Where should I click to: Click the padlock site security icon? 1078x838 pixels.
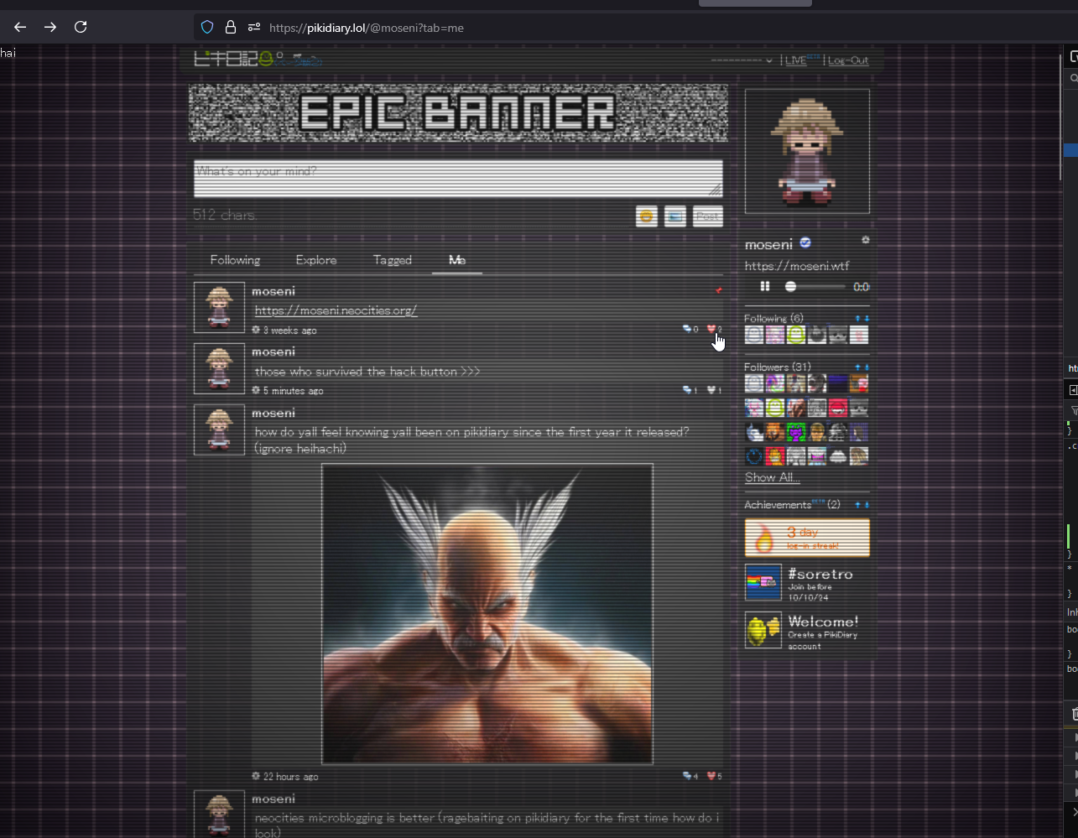pos(231,27)
